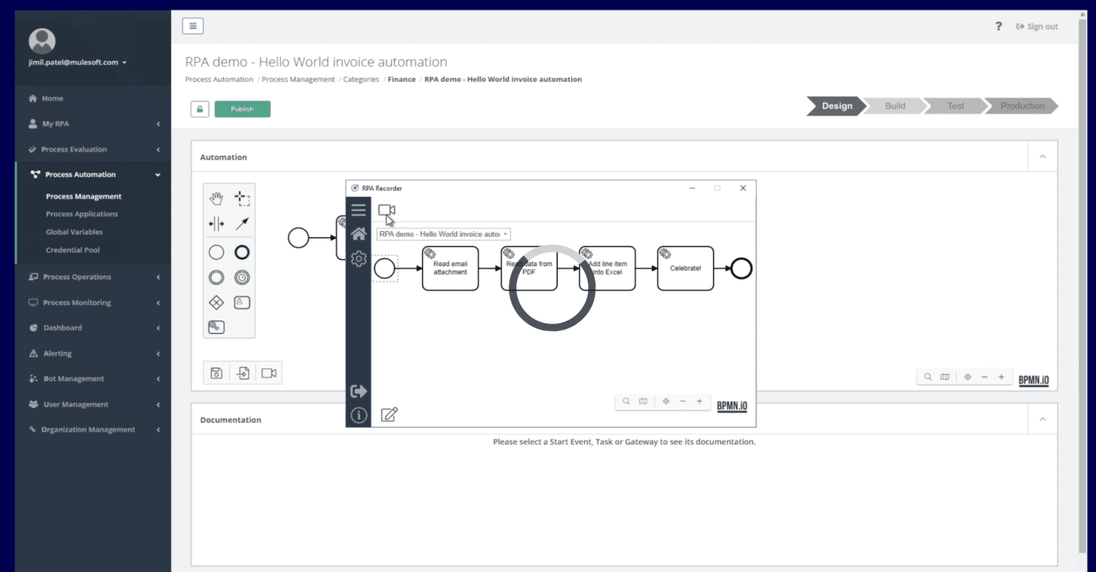The height and width of the screenshot is (572, 1096).
Task: Open the jimil.patel@mulesoft.com user dropdown
Action: coord(77,62)
